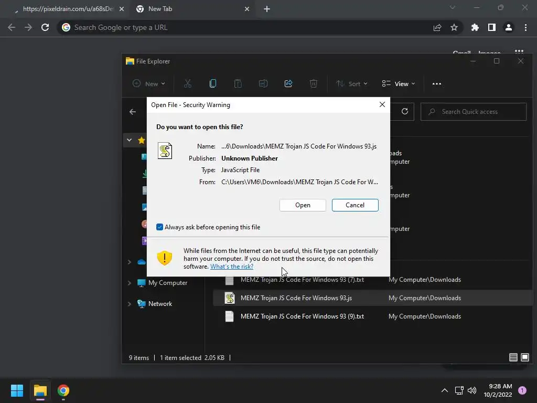Select MEMZ Trojan JS Code (9).txt file
Screen dimensions: 537x403
pos(373,316)
